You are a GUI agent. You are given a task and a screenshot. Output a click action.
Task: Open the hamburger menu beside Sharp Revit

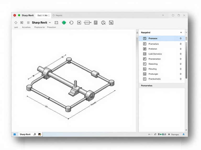(28, 23)
